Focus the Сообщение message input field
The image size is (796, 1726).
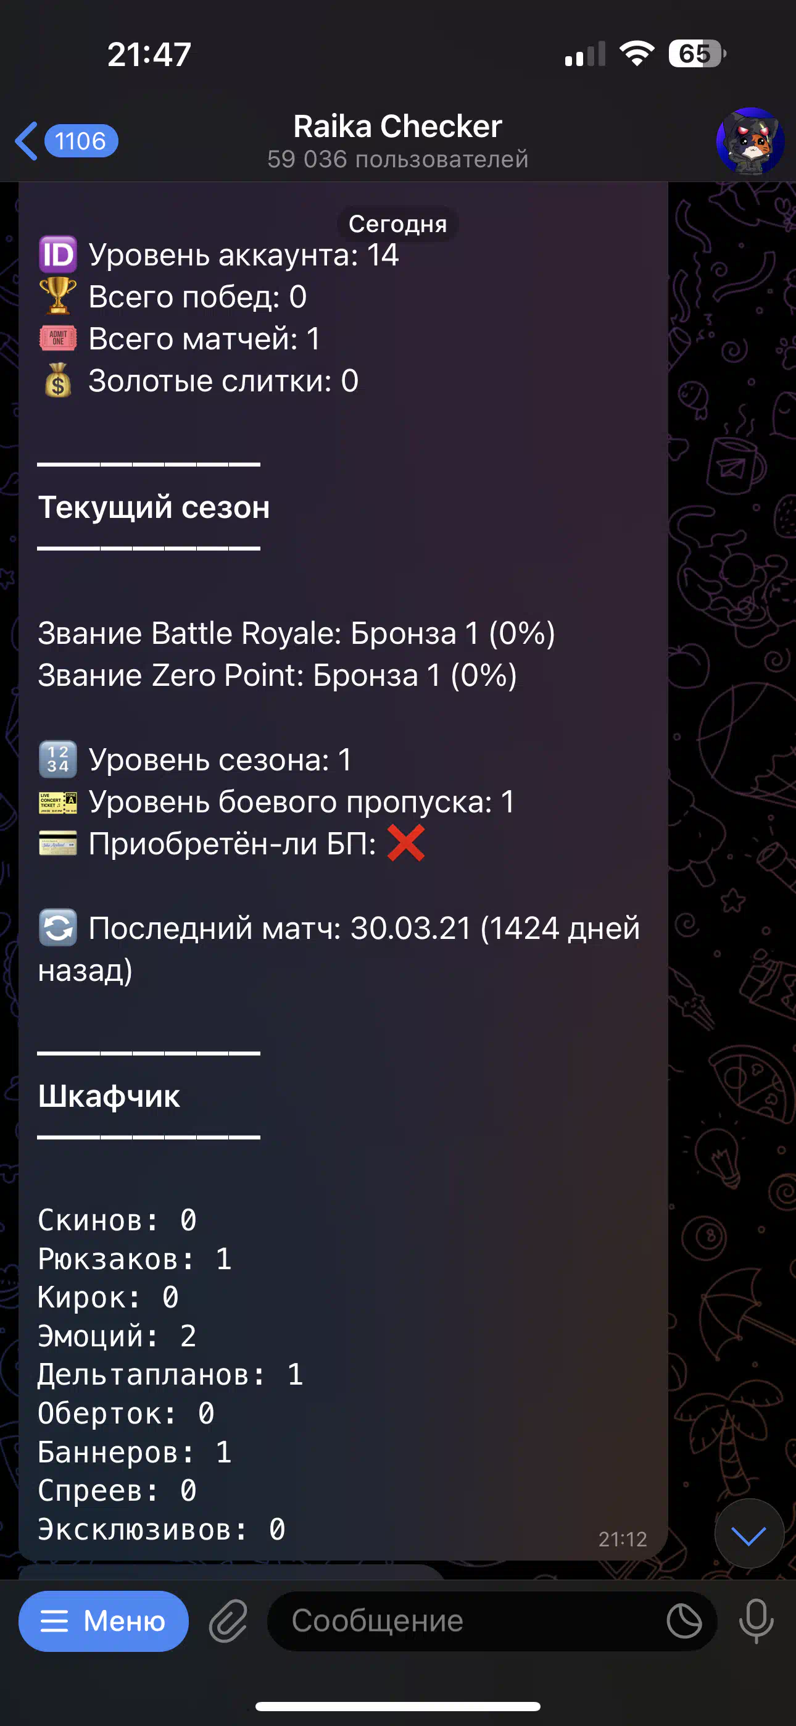click(462, 1622)
